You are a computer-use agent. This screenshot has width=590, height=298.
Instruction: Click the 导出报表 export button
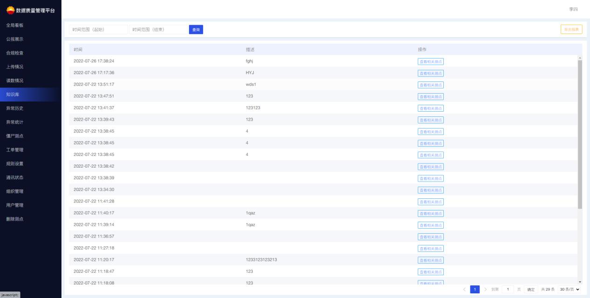571,30
